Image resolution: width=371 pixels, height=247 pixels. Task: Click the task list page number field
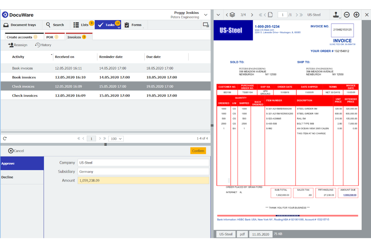[x=91, y=139]
